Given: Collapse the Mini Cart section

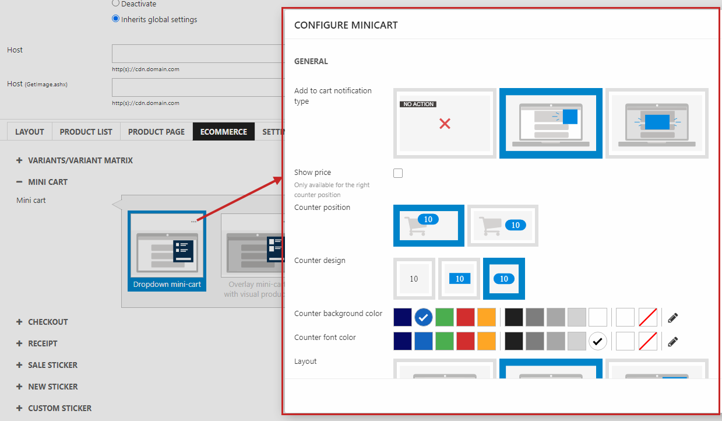Looking at the screenshot, I should point(19,182).
